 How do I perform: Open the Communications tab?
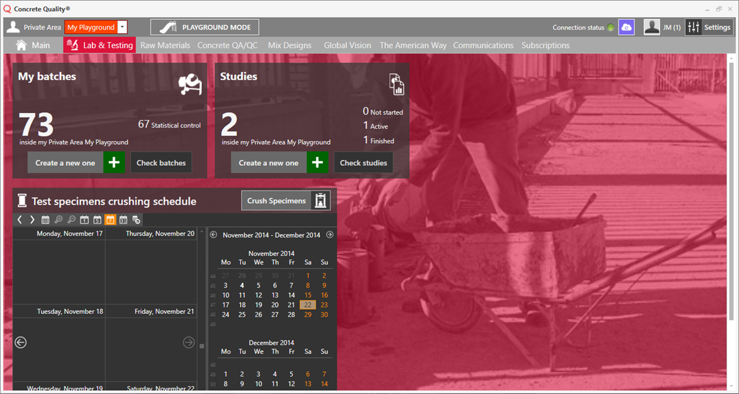483,45
